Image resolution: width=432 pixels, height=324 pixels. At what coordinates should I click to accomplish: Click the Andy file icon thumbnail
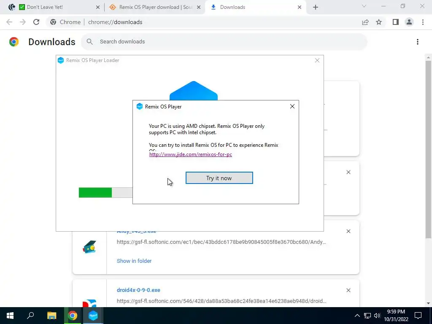[89, 247]
